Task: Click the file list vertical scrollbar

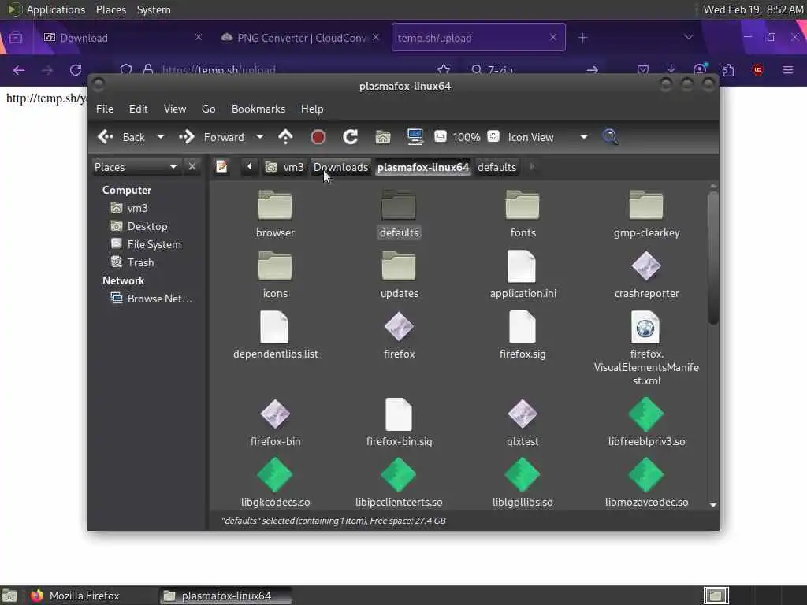Action: (x=712, y=258)
